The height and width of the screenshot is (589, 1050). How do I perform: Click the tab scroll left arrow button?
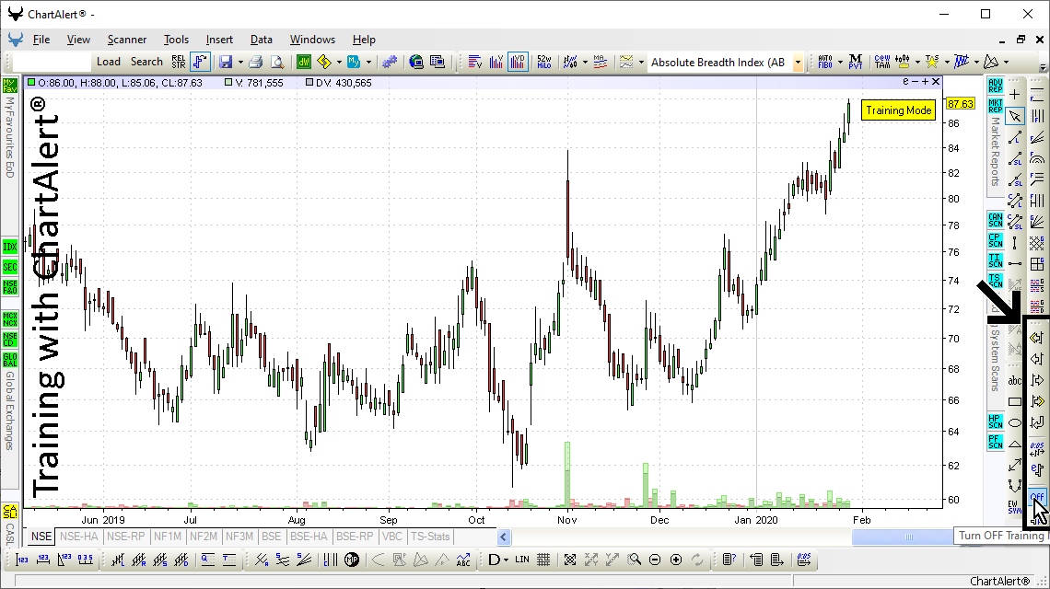[x=504, y=537]
